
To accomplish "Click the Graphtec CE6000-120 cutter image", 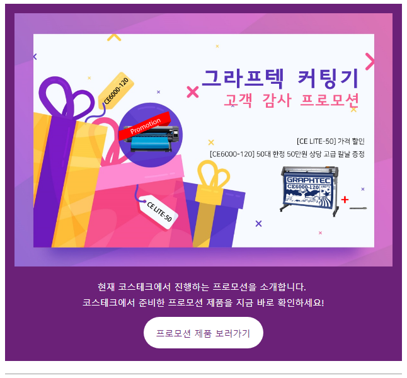I will [309, 191].
